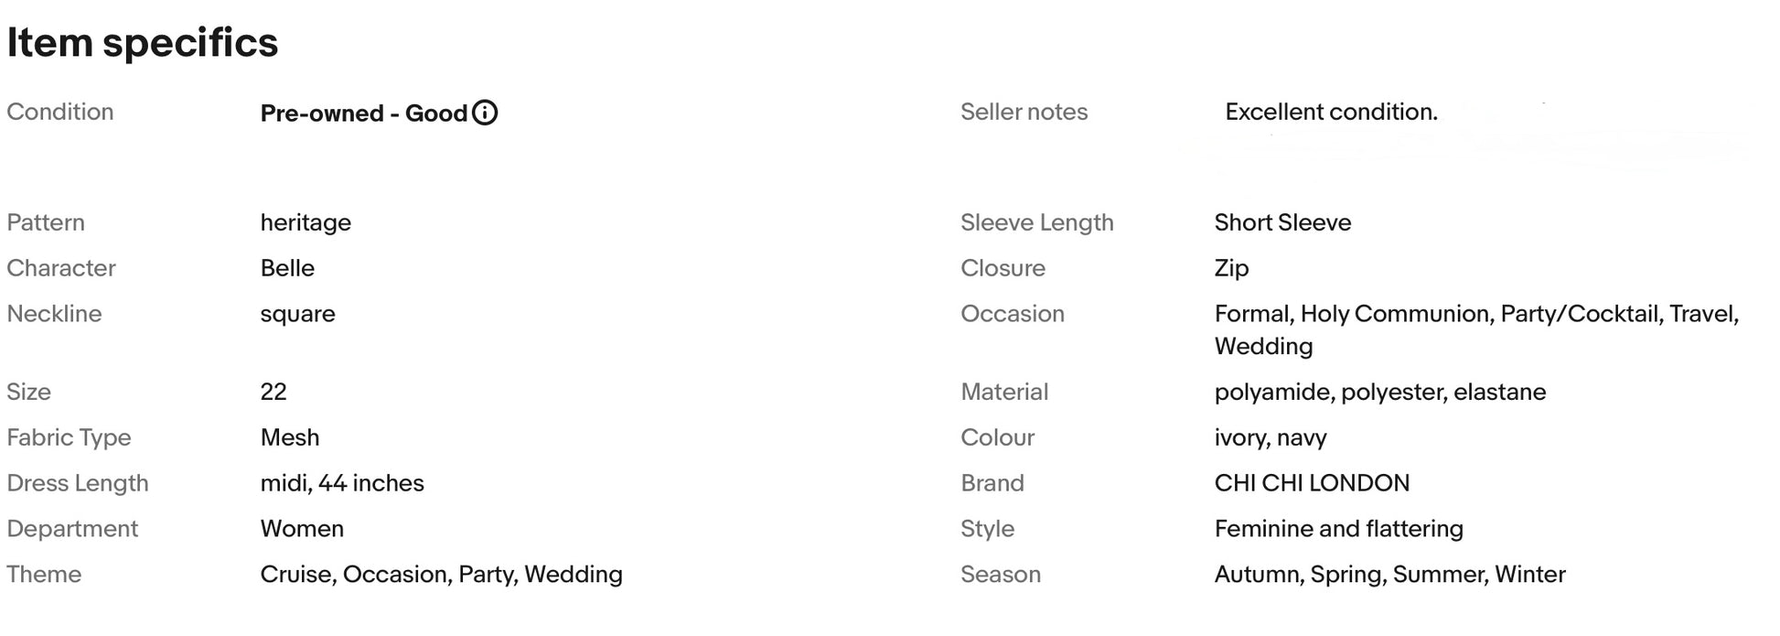The height and width of the screenshot is (636, 1780).
Task: Click the ivory, navy colour value
Action: pos(1271,437)
